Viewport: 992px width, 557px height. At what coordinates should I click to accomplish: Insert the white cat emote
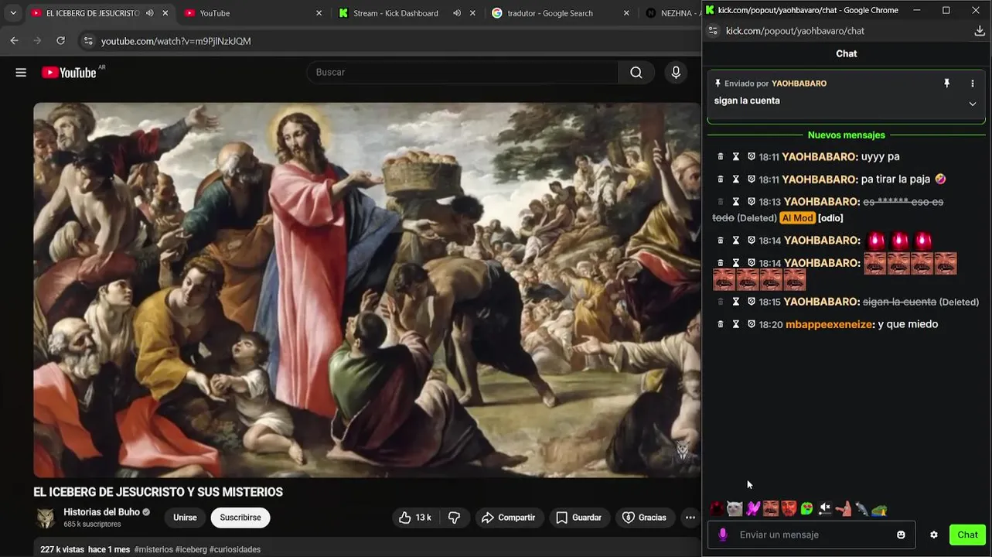[735, 509]
